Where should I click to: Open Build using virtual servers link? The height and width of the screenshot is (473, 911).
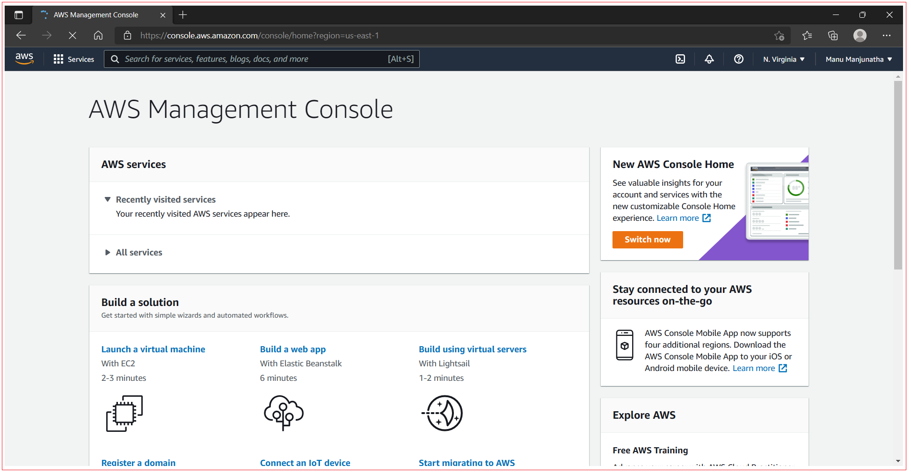coord(473,349)
